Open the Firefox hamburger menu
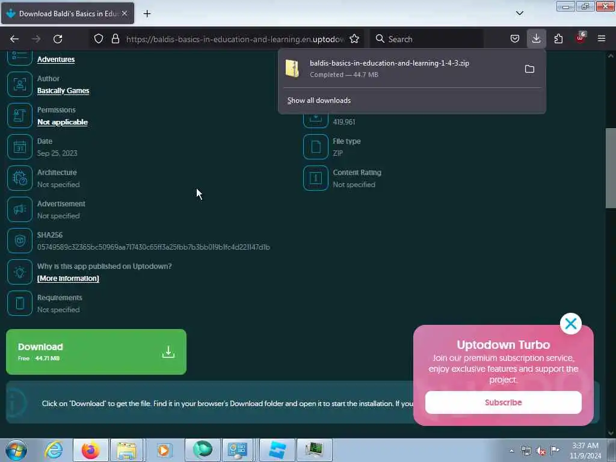 click(602, 39)
